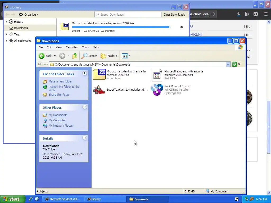The width and height of the screenshot is (271, 203).
Task: Click the Views dropdown arrow
Action: [x=129, y=56]
